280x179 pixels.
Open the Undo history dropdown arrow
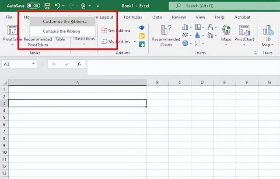pyautogui.click(x=63, y=6)
